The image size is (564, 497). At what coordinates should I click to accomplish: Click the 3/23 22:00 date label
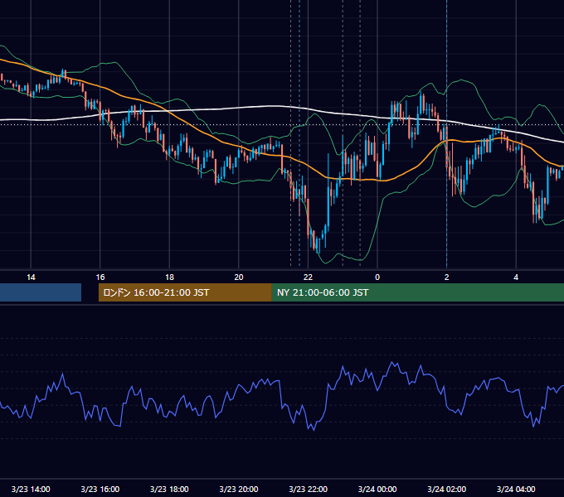click(x=309, y=489)
